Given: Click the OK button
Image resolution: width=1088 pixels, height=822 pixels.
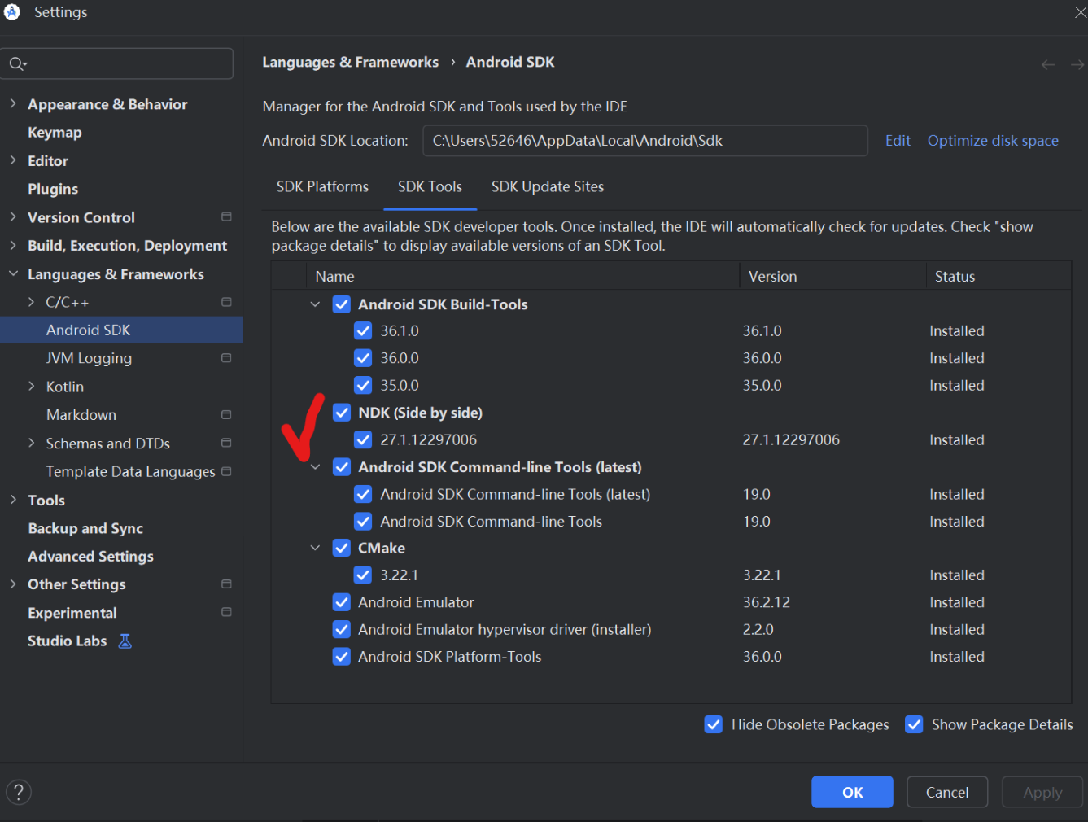Looking at the screenshot, I should [x=852, y=792].
